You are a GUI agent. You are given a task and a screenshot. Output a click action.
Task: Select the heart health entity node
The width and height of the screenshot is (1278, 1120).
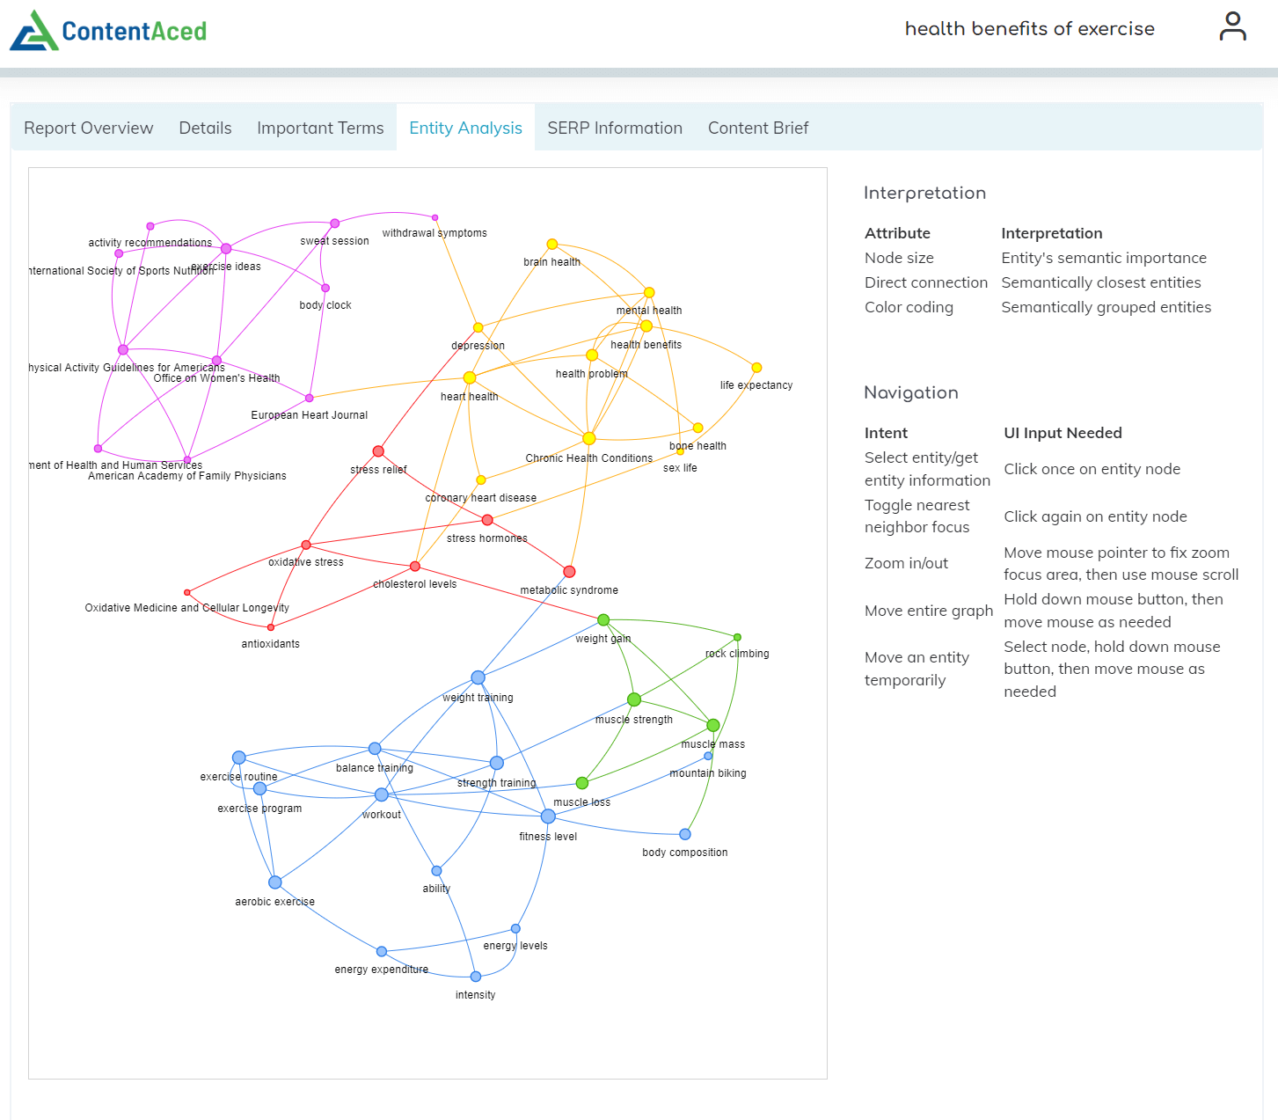pyautogui.click(x=470, y=377)
